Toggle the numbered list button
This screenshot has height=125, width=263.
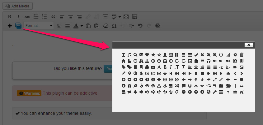click(x=45, y=17)
